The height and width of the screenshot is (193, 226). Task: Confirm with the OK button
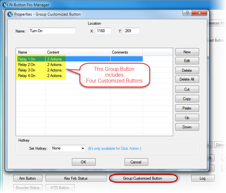(84, 162)
